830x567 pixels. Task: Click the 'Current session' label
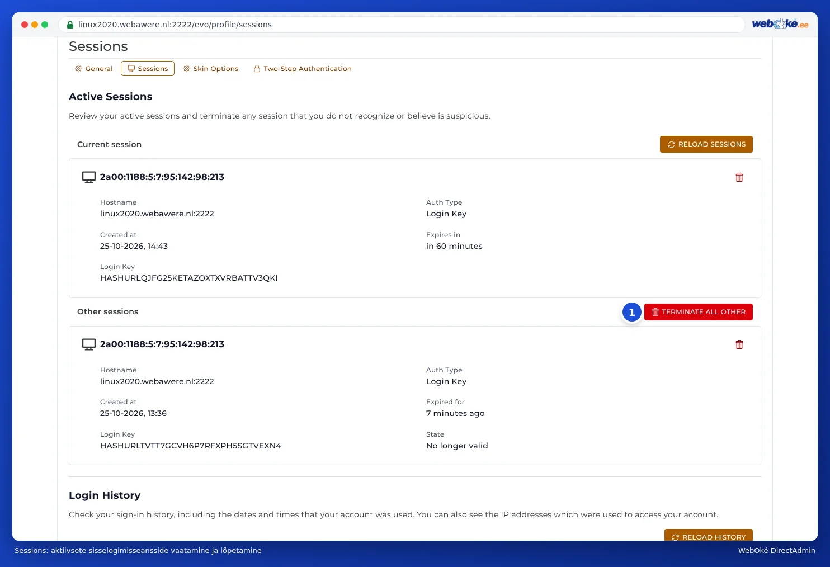(110, 144)
